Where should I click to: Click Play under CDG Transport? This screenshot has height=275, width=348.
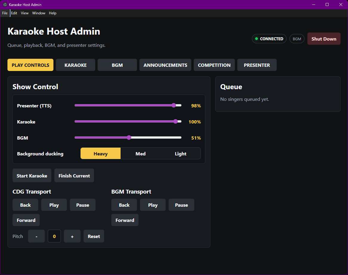point(54,205)
